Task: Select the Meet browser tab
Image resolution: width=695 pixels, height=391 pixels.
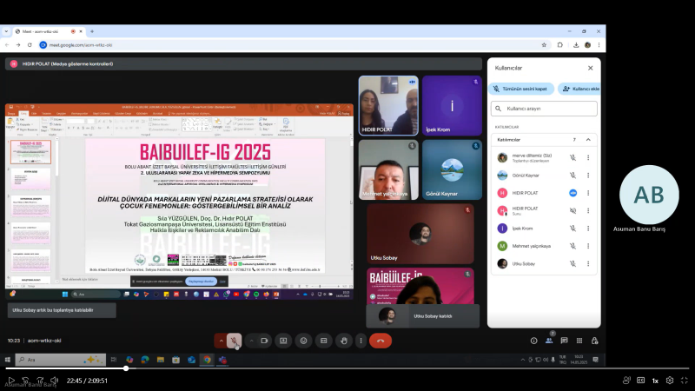Action: pos(49,31)
